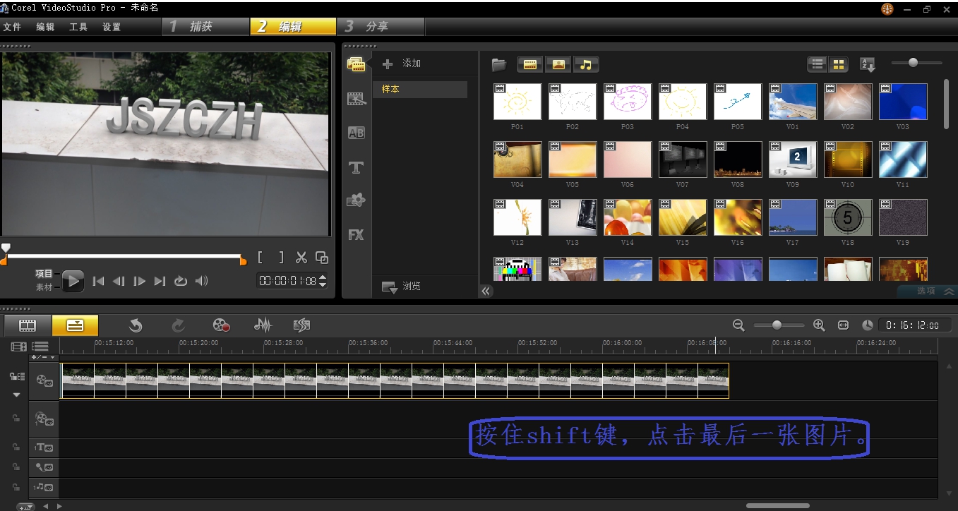Viewport: 958px width, 511px height.
Task: Jump to end with End button
Action: coord(160,281)
